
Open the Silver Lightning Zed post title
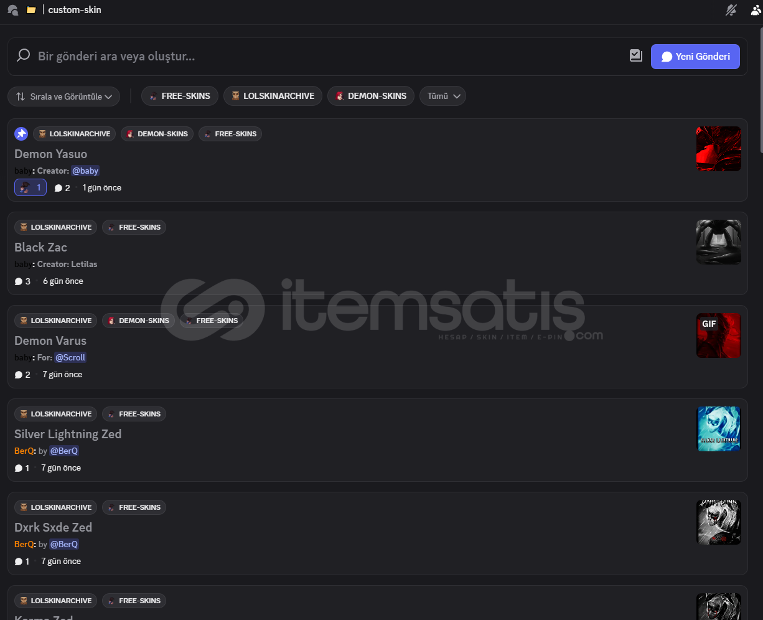click(x=68, y=434)
